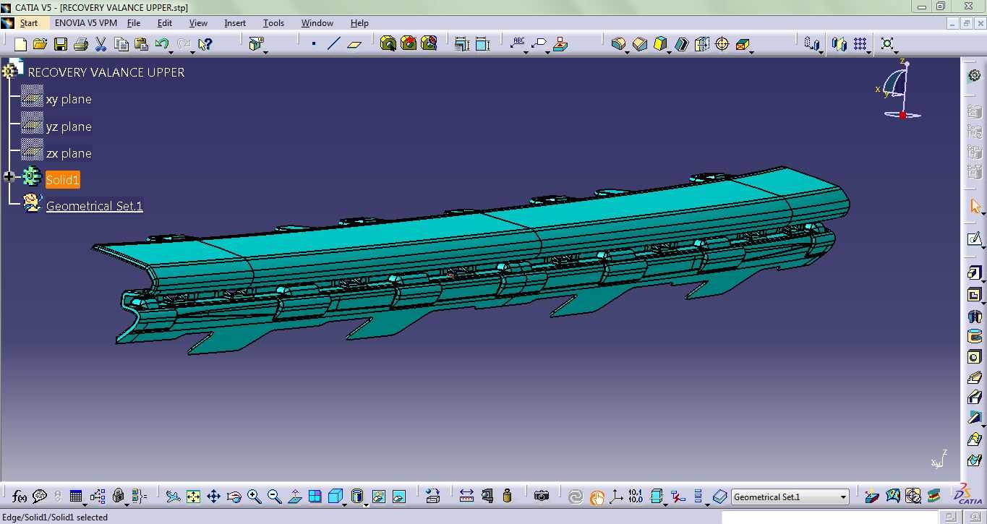
Task: Click the Zoom In magnifier icon
Action: click(x=254, y=497)
